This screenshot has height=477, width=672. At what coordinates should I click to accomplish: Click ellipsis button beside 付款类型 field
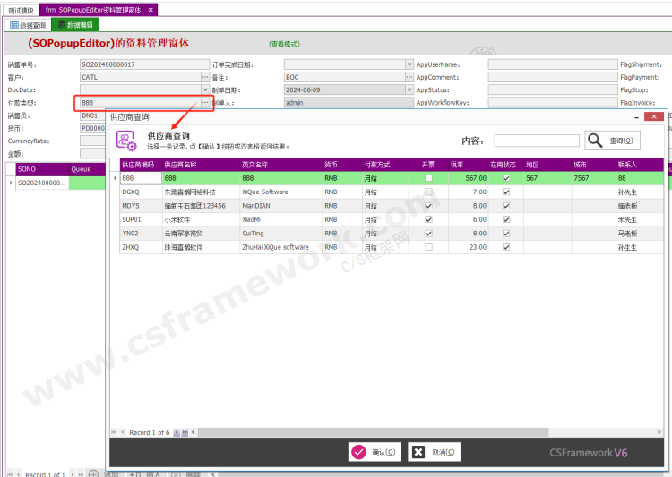[205, 103]
